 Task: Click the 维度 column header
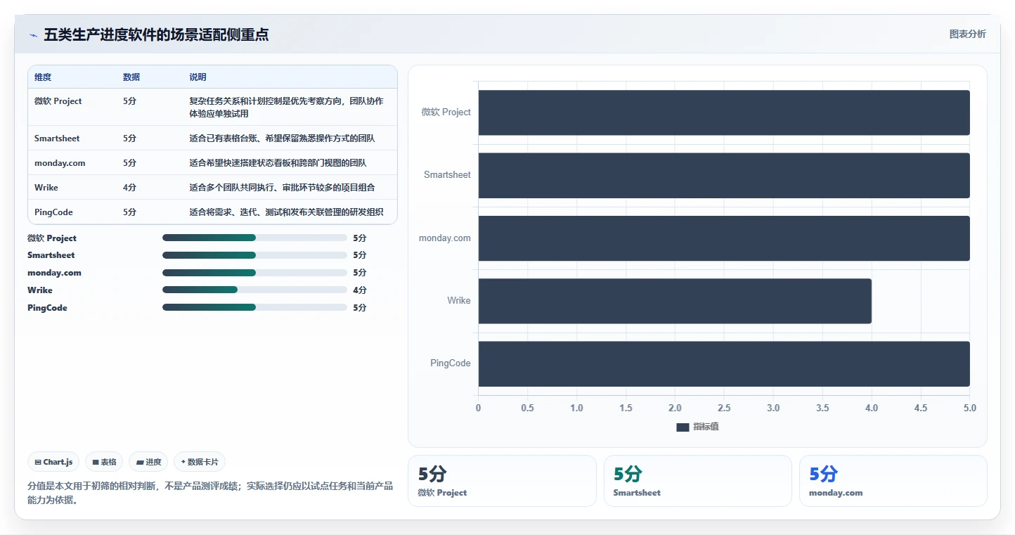click(43, 77)
